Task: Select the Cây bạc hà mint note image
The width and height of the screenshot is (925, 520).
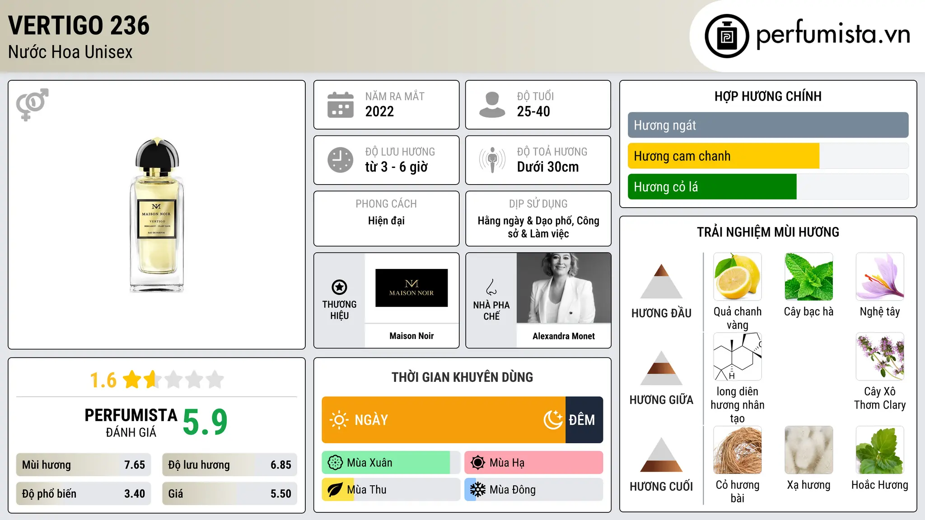Action: point(809,277)
